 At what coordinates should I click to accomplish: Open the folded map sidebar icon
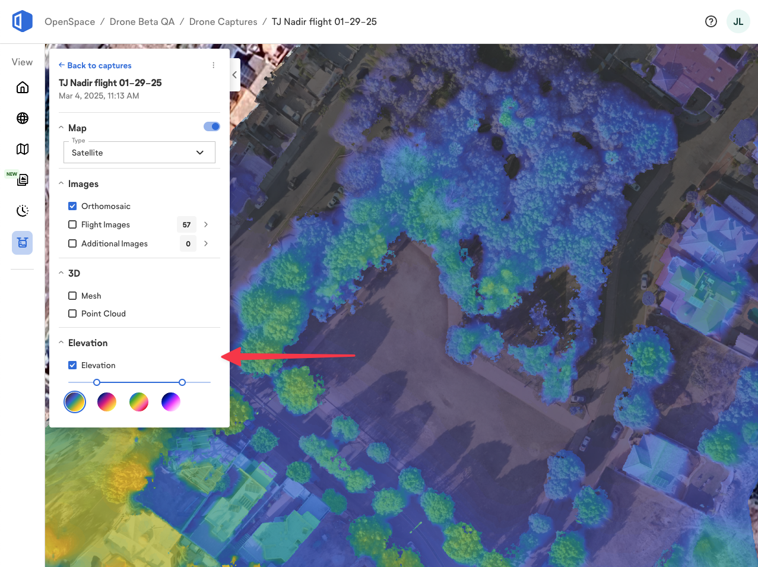23,149
